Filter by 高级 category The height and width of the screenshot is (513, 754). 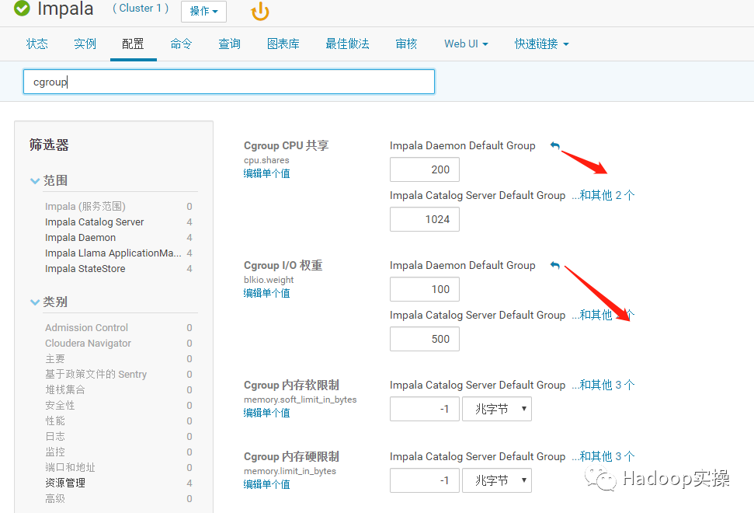tap(55, 498)
